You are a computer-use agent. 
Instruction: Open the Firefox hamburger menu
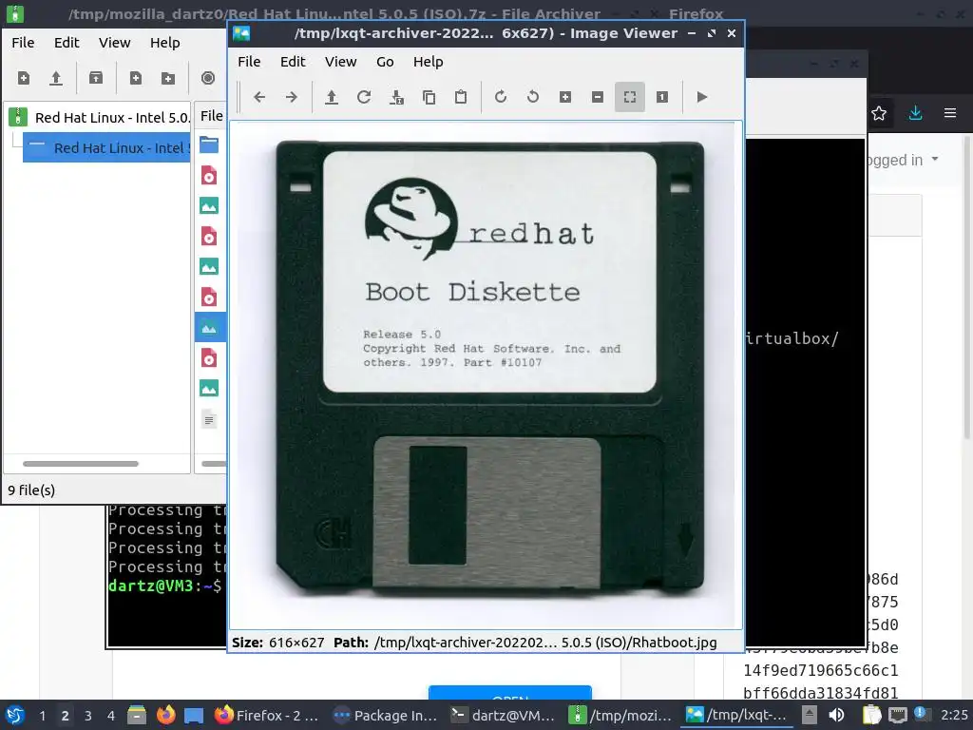coord(950,113)
